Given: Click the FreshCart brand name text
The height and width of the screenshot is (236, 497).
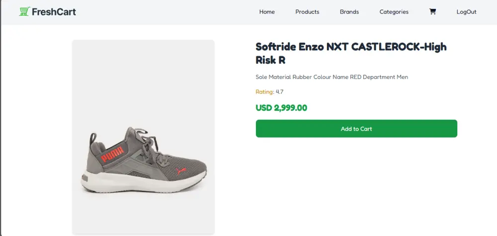Looking at the screenshot, I should tap(54, 12).
